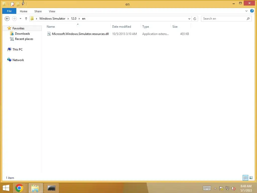Click the 403 KB size cell
This screenshot has height=193, width=257.
184,34
